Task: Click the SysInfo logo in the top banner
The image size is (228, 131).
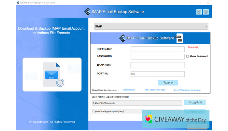Action: [87, 11]
